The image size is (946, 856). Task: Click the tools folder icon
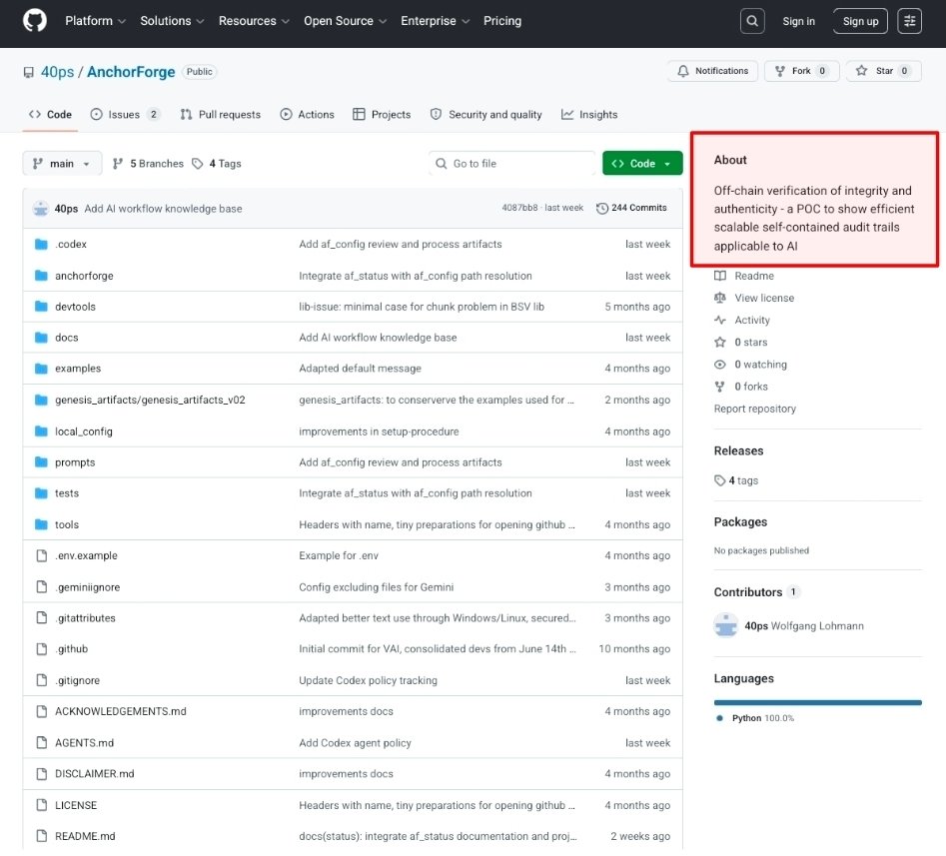pos(41,524)
